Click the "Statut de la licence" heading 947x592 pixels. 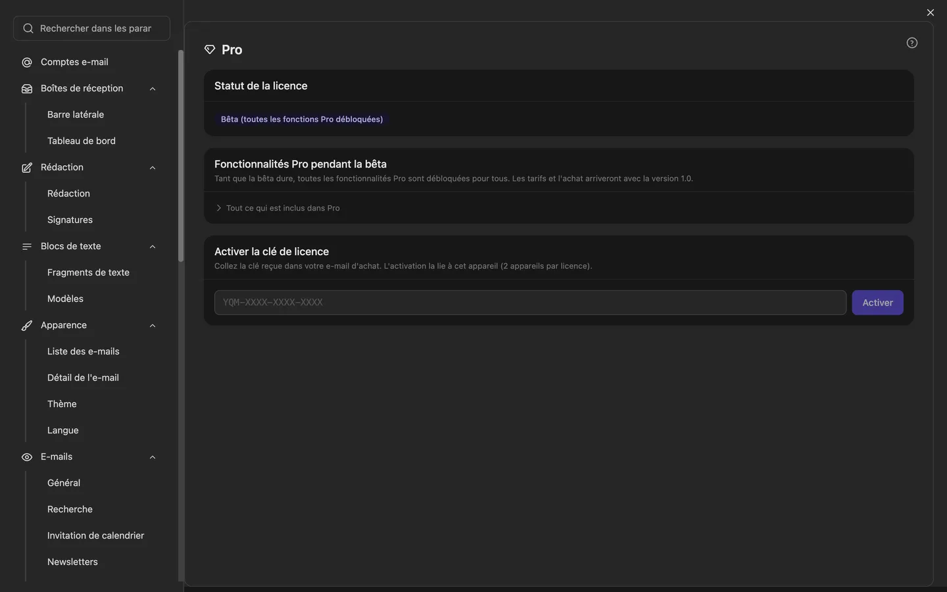261,86
